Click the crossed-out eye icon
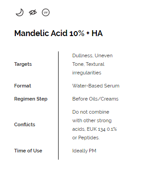The height and width of the screenshot is (170, 164). (33, 12)
